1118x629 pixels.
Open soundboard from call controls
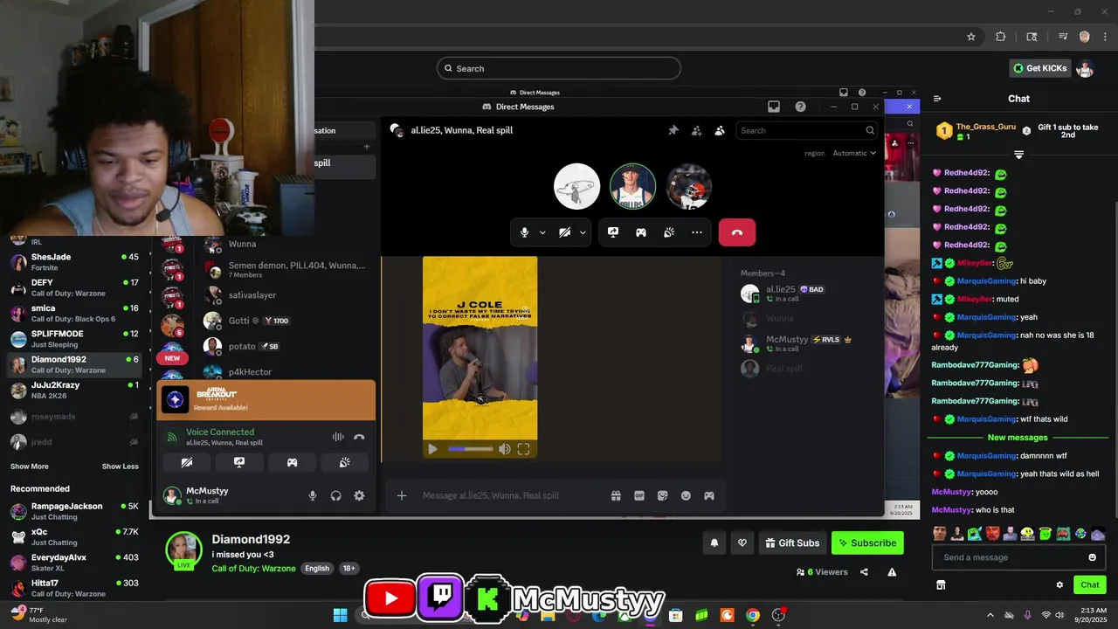tap(669, 232)
